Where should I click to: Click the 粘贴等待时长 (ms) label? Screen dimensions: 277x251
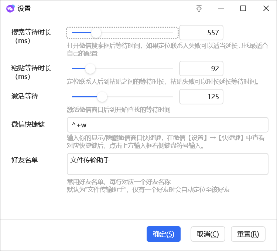(31, 72)
